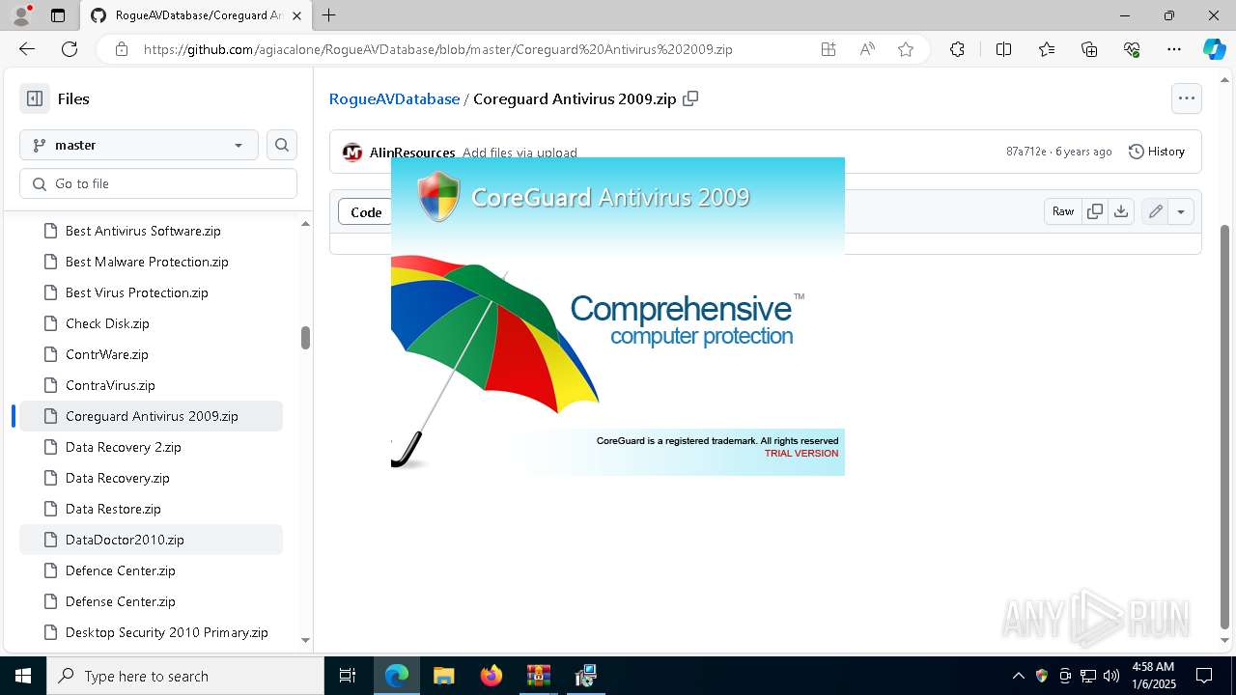Add this page to favorites star

(906, 49)
